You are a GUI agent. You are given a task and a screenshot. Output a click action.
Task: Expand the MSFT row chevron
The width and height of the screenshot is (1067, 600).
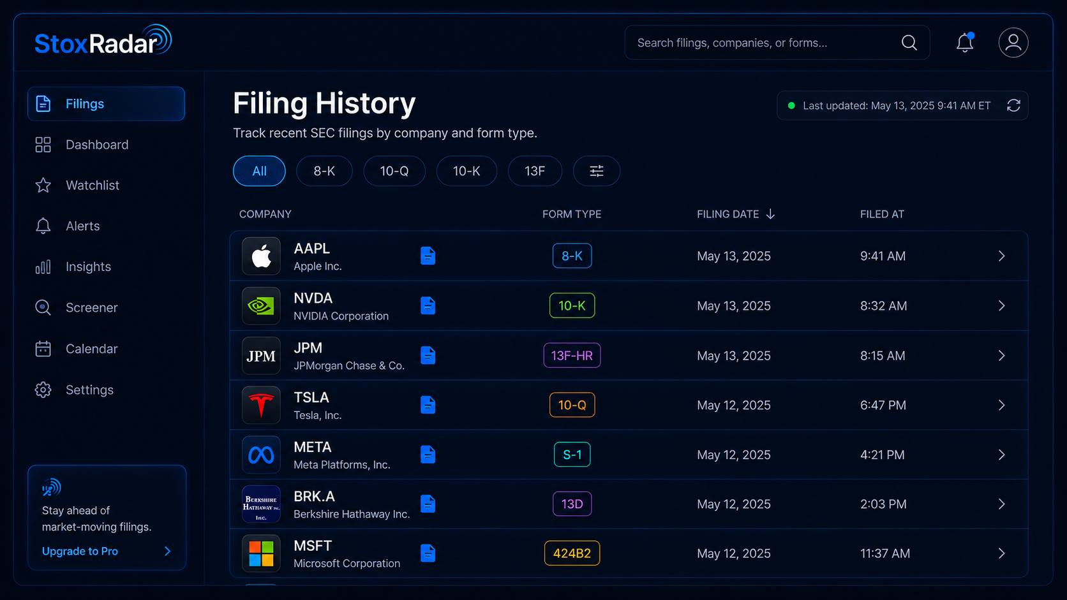[x=1001, y=553]
